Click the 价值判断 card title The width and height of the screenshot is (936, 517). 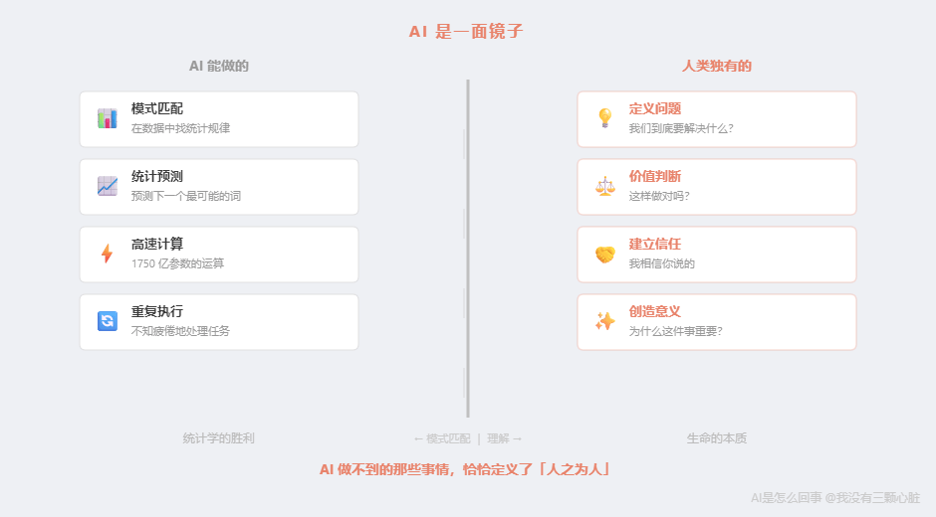(655, 176)
